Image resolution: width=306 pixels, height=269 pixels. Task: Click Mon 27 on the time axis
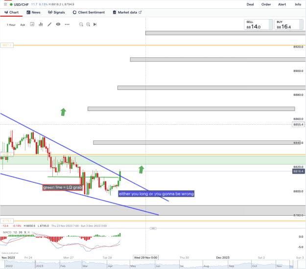[69, 257]
